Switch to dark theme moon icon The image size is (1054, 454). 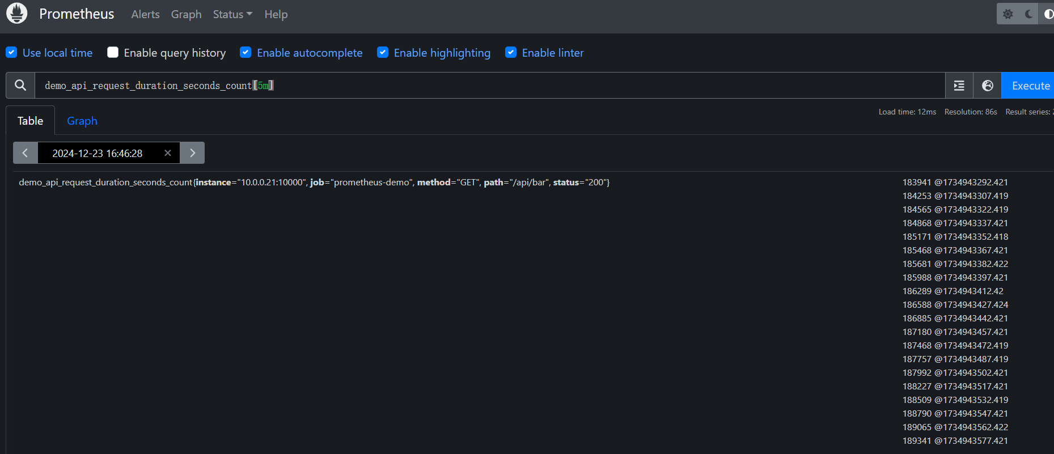(x=1028, y=14)
